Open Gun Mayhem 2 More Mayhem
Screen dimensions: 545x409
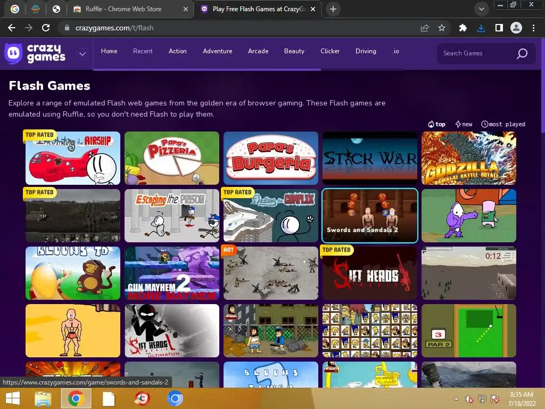pos(172,273)
